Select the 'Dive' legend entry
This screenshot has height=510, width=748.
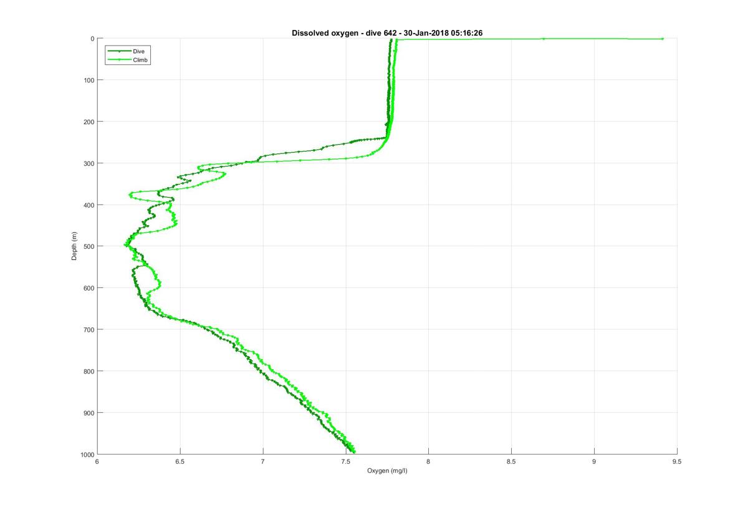(139, 51)
